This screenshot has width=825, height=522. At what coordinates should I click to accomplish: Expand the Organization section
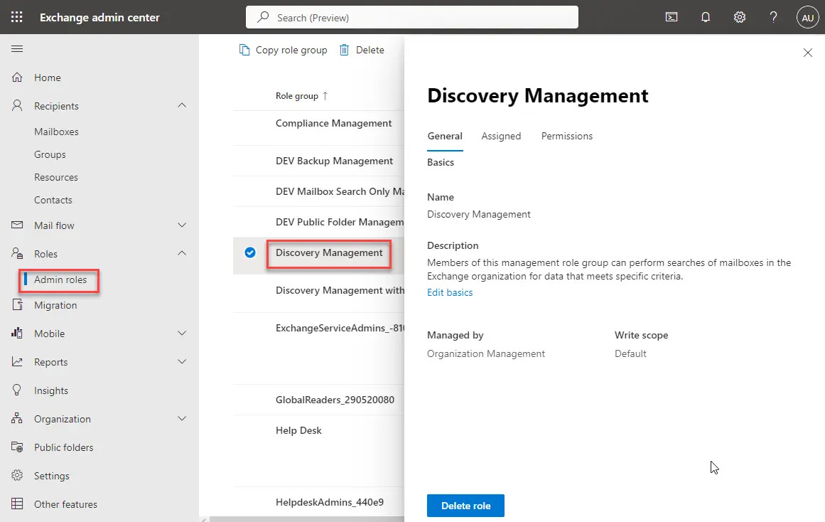tap(182, 419)
